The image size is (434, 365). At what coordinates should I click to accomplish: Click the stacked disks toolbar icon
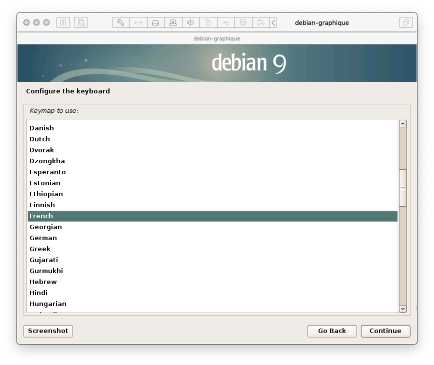243,22
